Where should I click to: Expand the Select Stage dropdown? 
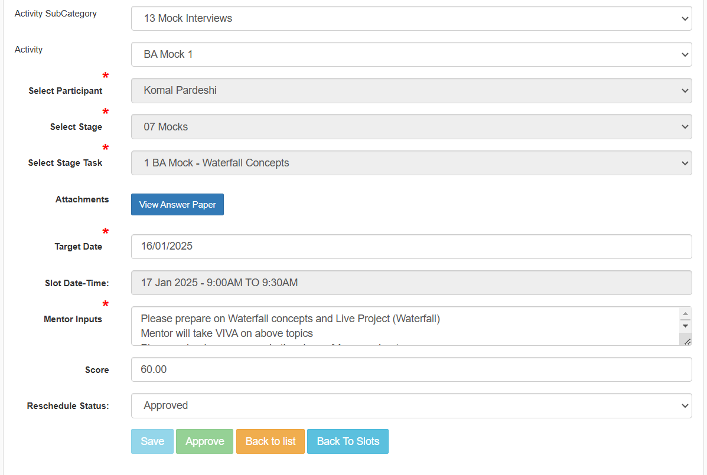pyautogui.click(x=410, y=127)
